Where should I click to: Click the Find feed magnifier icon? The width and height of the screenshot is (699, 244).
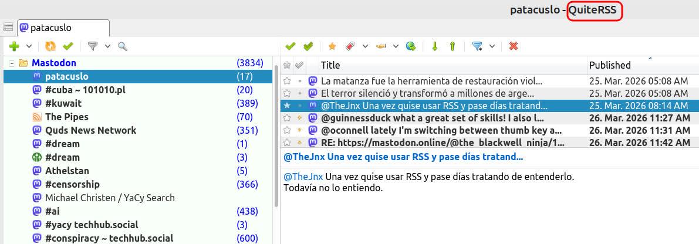(123, 46)
